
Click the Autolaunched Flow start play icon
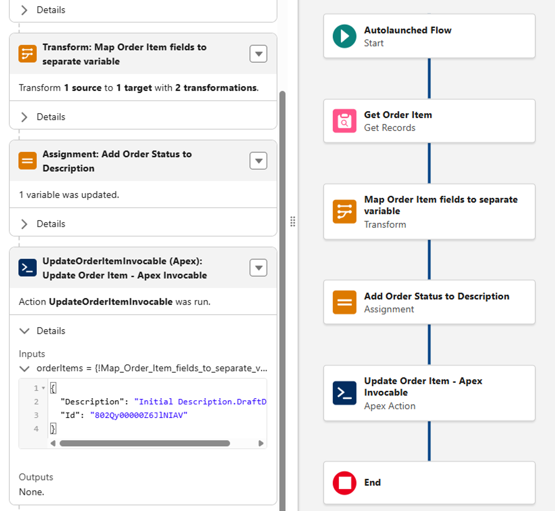point(344,36)
